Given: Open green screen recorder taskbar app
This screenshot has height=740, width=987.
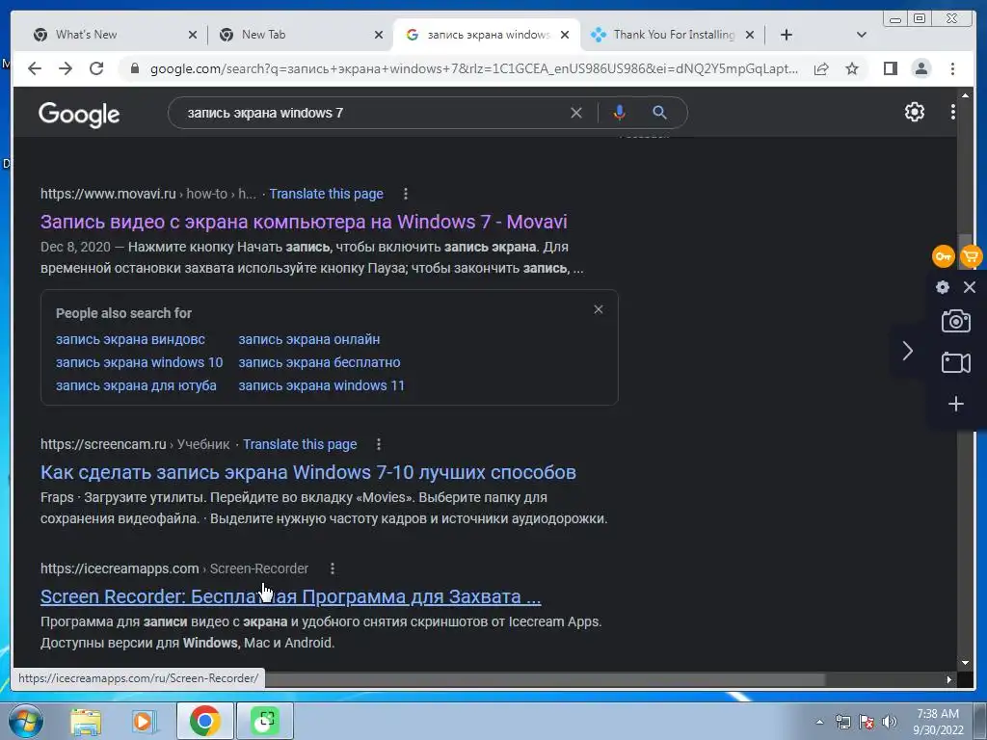Looking at the screenshot, I should [x=265, y=721].
